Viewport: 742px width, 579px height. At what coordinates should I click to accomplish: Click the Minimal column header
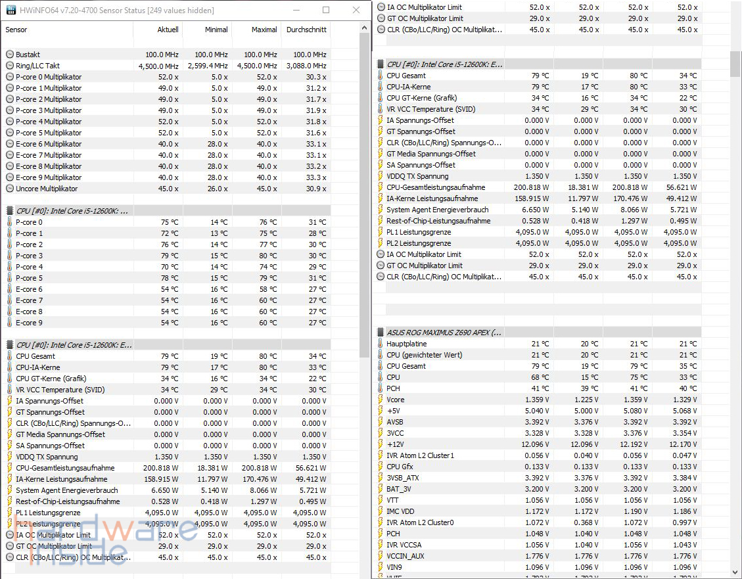(216, 30)
